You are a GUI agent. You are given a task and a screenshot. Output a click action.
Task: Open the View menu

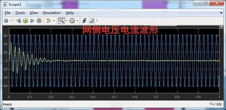tap(34, 13)
